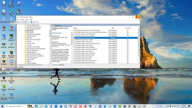Image resolution: width=192 pixels, height=108 pixels.
Task: Open Google Chrome from the taskbar
Action: pyautogui.click(x=130, y=106)
